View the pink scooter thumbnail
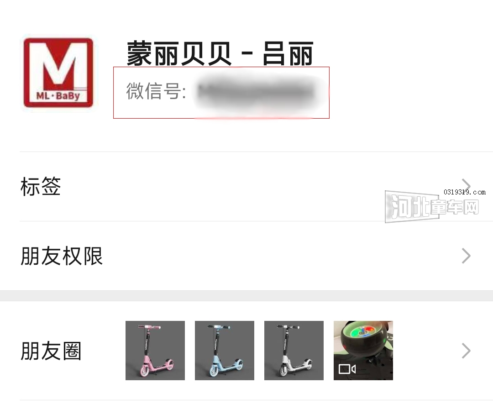The height and width of the screenshot is (414, 493). point(155,351)
